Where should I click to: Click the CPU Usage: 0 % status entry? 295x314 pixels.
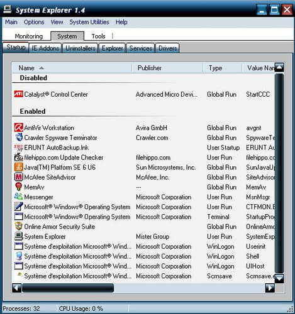81,308
